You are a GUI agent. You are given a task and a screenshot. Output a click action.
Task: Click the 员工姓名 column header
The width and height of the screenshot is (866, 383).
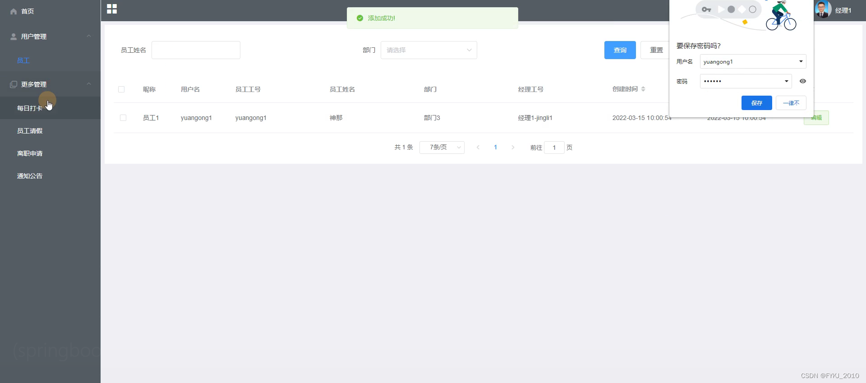[x=342, y=89]
